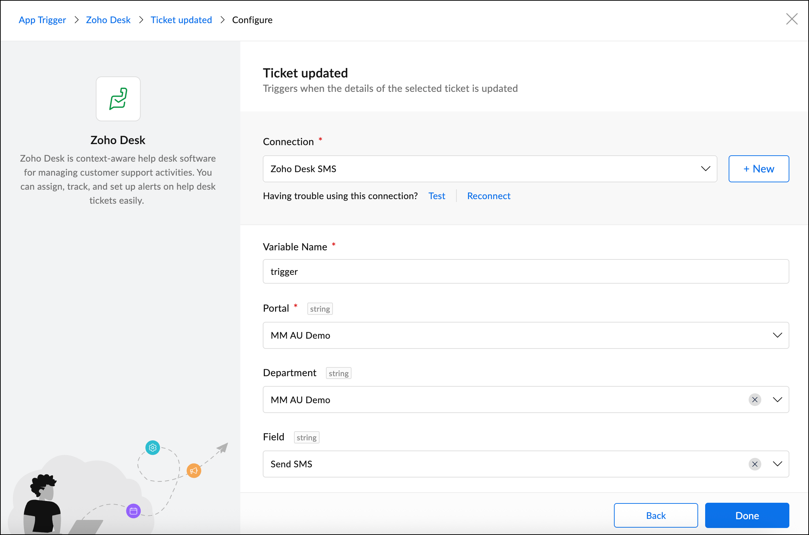Click the Back button
Screen dimensions: 809x535
tap(656, 515)
